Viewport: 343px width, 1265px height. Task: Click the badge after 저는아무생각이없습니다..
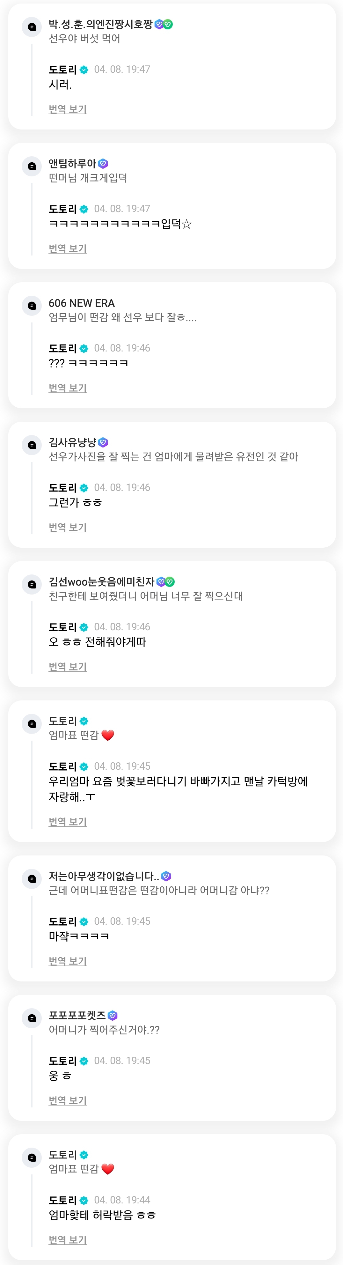(166, 876)
